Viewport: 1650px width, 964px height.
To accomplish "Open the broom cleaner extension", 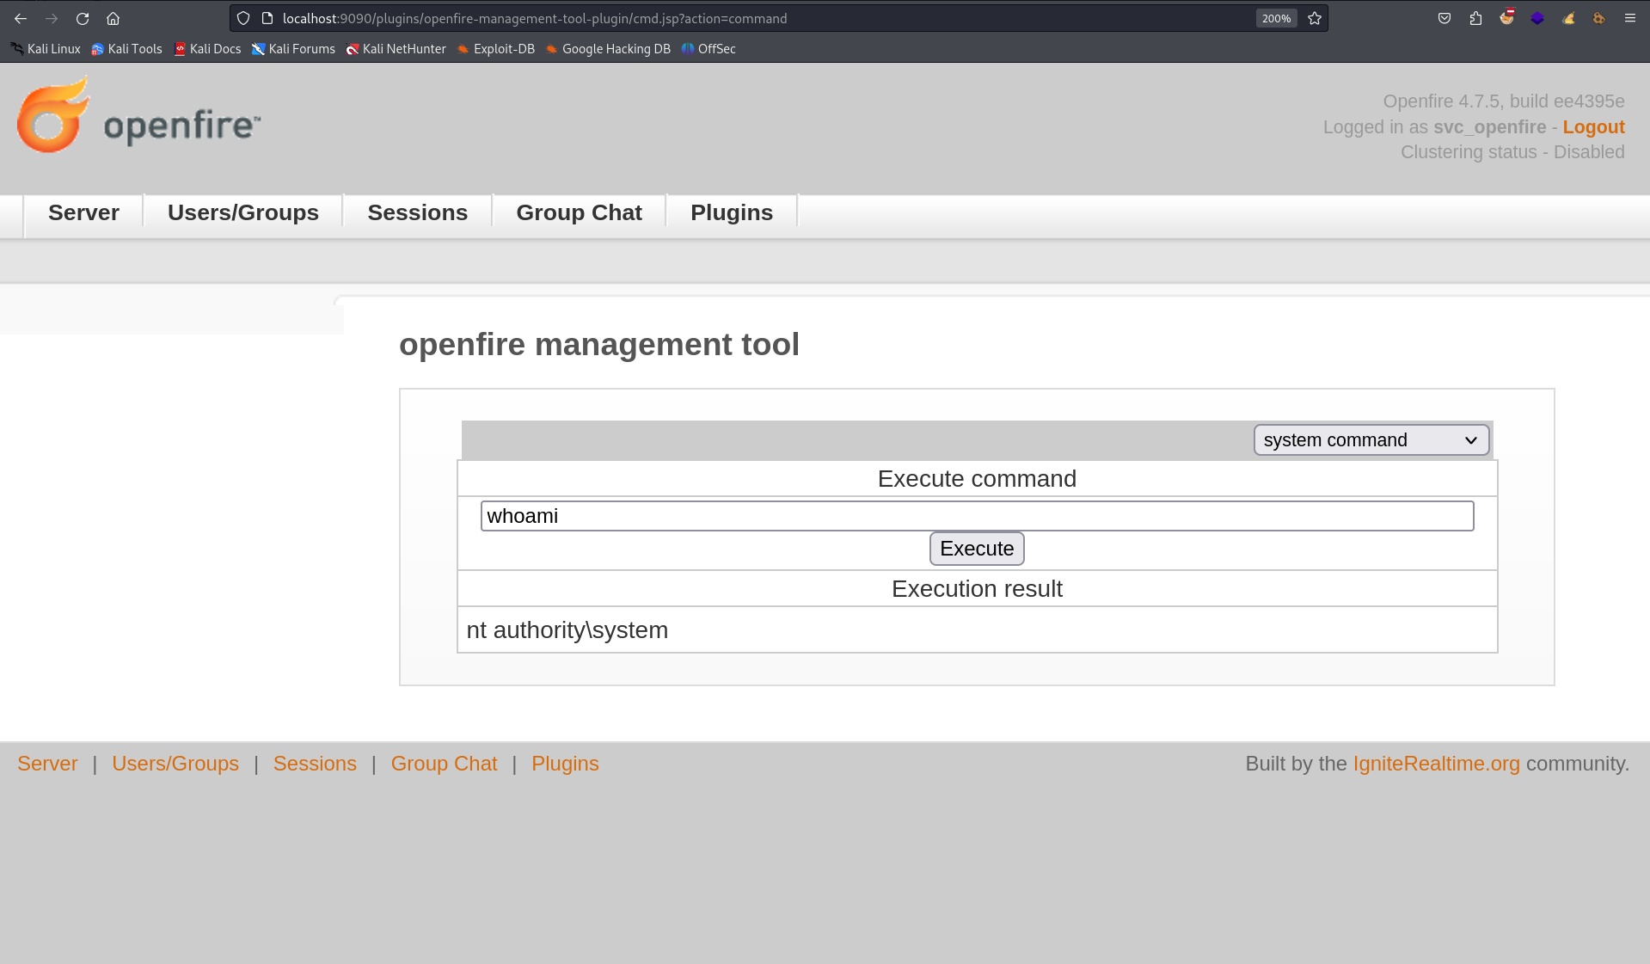I will (1568, 18).
